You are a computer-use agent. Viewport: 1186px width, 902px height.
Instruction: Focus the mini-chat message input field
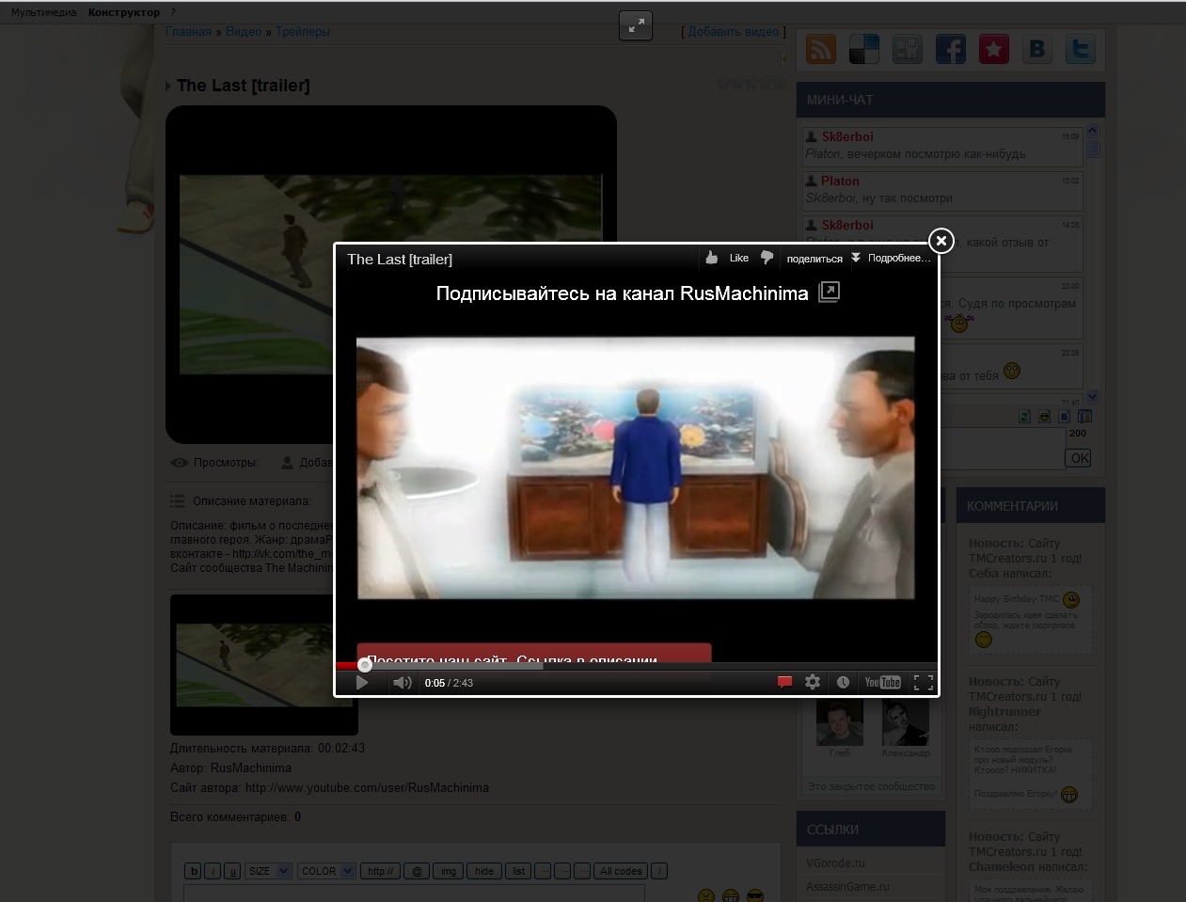point(1002,448)
